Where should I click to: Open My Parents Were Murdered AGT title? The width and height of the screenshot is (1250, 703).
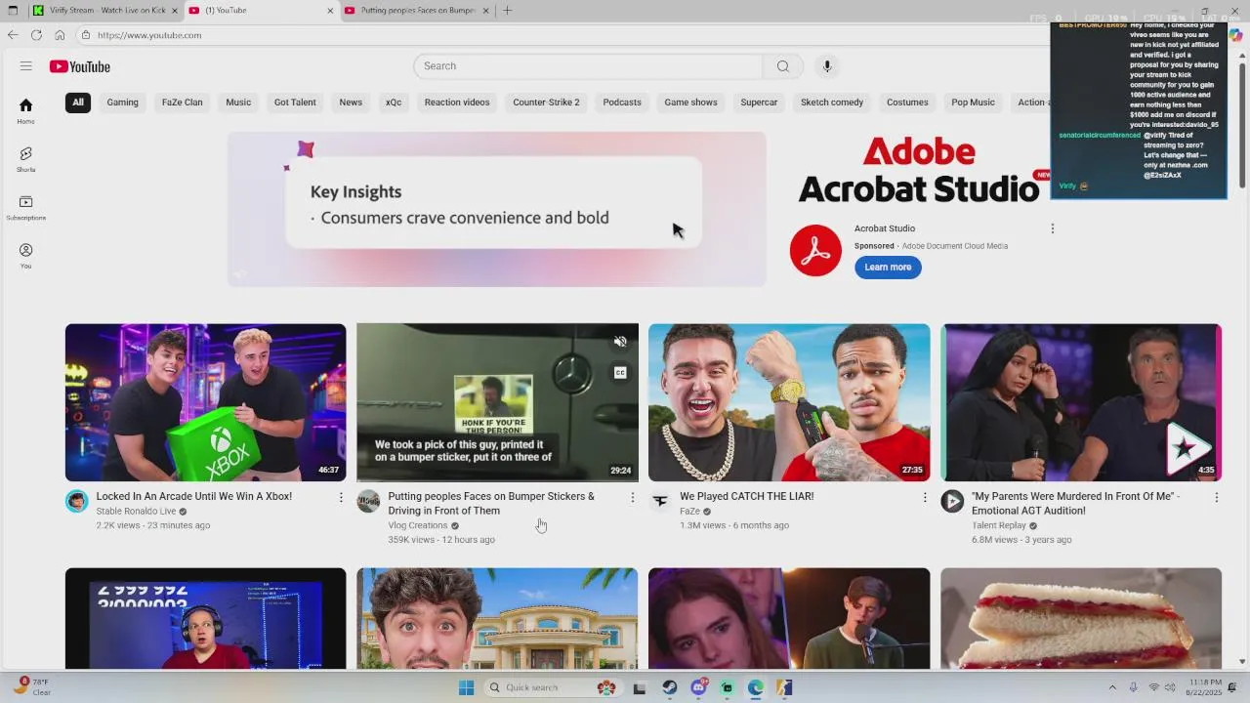[x=1075, y=504]
